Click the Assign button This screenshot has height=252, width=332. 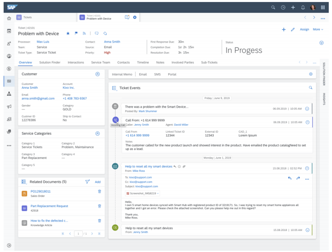pos(304,29)
